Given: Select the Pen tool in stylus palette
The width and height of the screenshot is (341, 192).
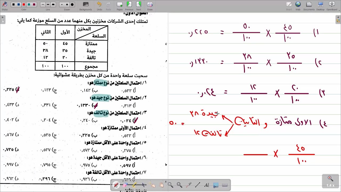Looking at the screenshot, I should (116, 185).
